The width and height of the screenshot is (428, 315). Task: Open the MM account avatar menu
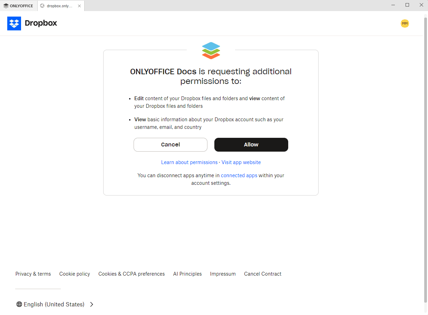405,23
